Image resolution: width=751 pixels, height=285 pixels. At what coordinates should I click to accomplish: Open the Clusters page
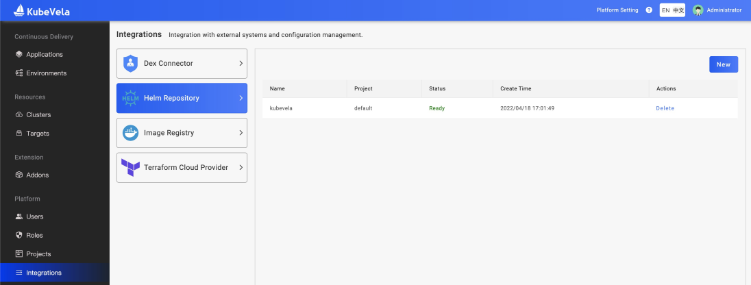[x=38, y=115]
